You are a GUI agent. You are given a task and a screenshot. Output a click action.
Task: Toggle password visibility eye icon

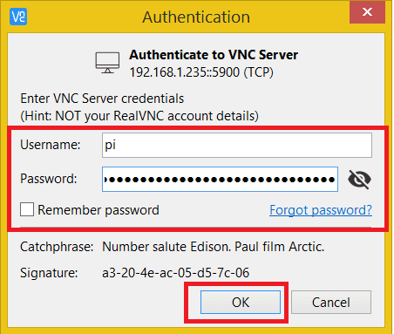click(359, 179)
